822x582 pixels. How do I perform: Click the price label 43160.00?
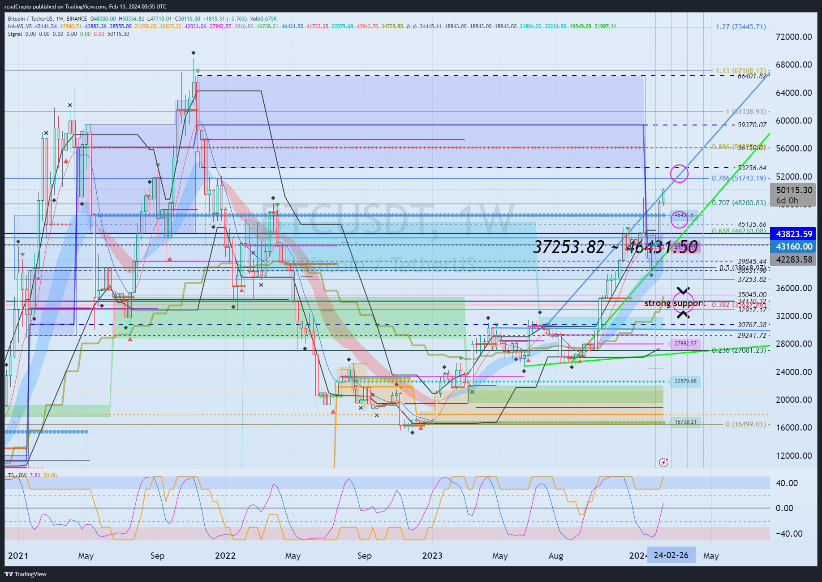click(794, 246)
